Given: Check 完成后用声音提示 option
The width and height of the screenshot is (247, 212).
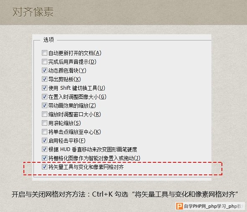Looking at the screenshot, I should 44,62.
